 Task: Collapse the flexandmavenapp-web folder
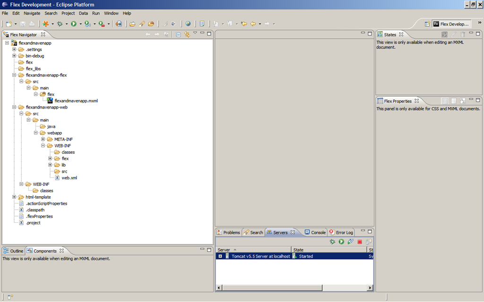click(14, 107)
